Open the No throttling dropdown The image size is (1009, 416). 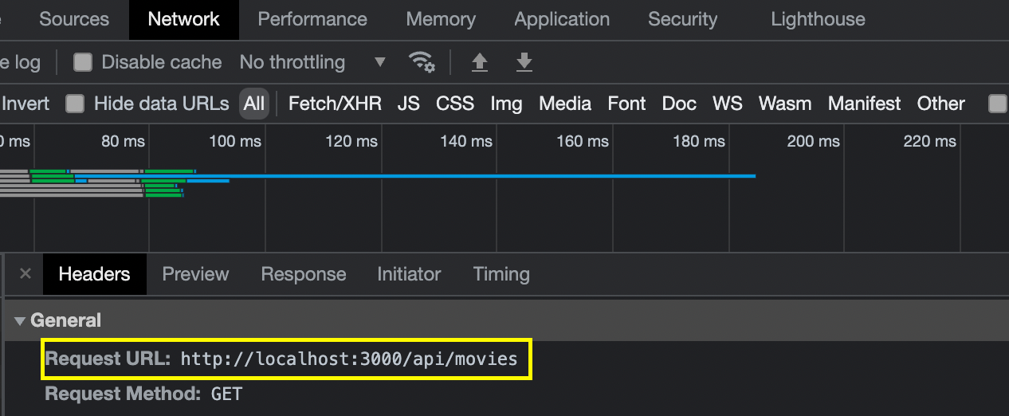(312, 62)
